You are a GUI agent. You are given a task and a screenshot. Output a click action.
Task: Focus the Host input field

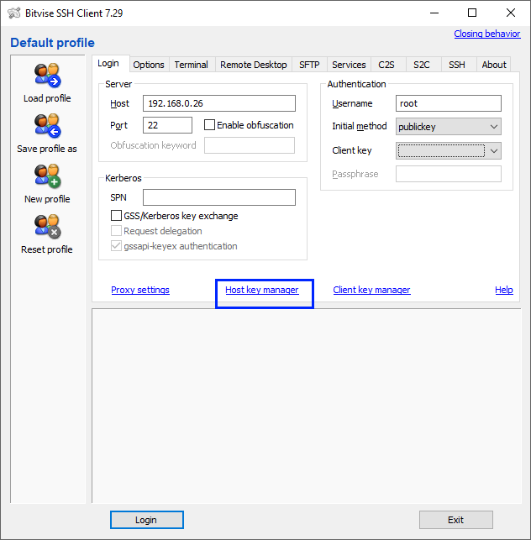pyautogui.click(x=219, y=103)
